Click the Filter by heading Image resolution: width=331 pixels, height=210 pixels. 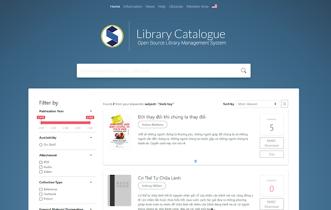[x=49, y=103]
